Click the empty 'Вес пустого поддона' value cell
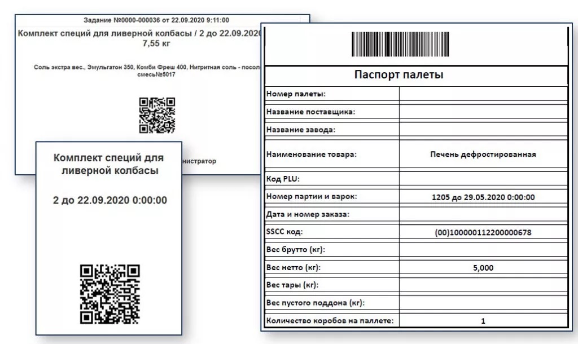The width and height of the screenshot is (578, 344). [x=483, y=303]
